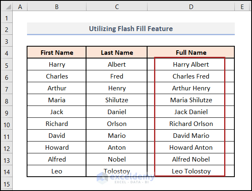Select the 'David Mario' full name cell
The width and height of the screenshot is (252, 191).
191,136
